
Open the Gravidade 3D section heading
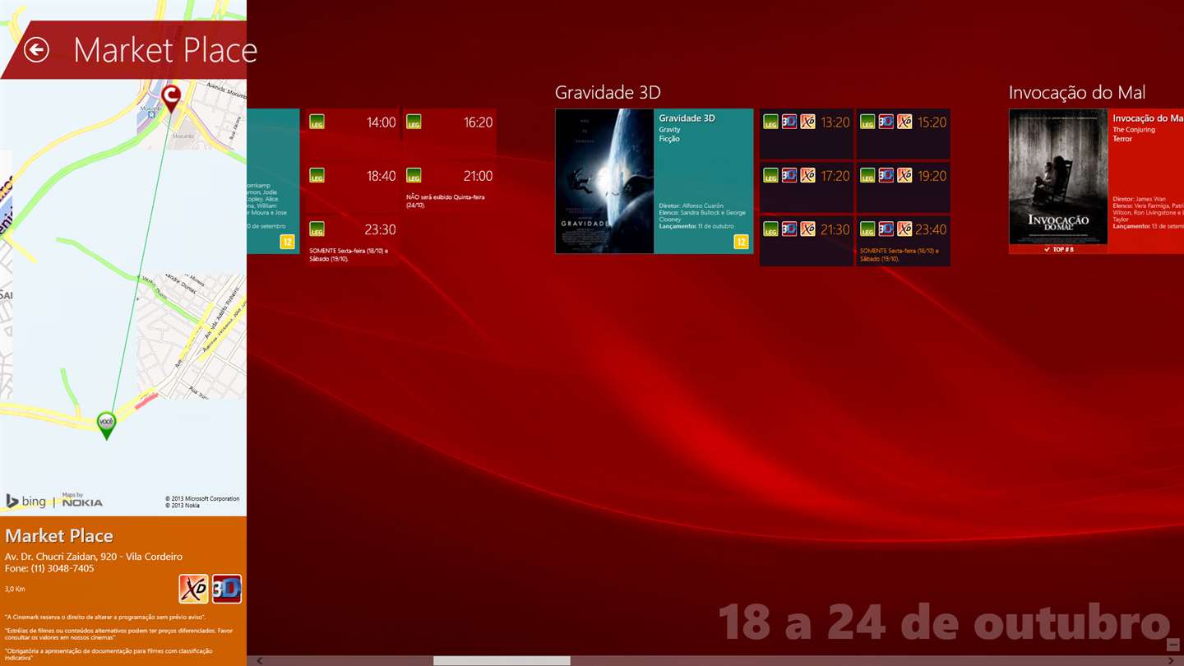tap(608, 92)
